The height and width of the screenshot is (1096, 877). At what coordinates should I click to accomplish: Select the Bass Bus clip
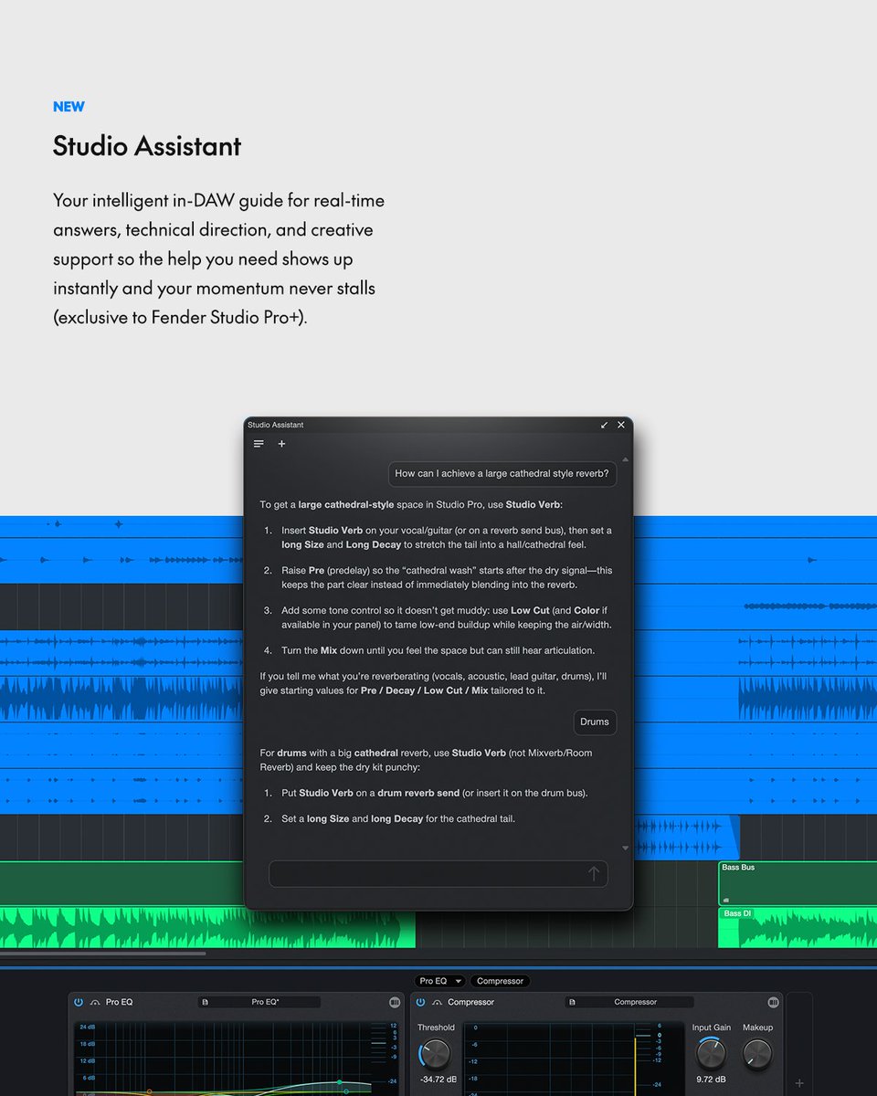click(798, 882)
